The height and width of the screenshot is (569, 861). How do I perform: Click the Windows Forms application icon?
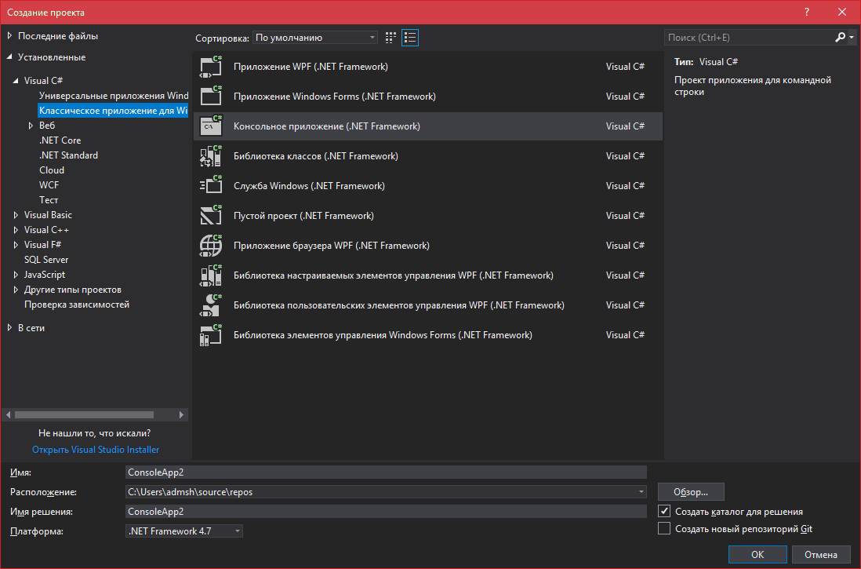pyautogui.click(x=211, y=97)
